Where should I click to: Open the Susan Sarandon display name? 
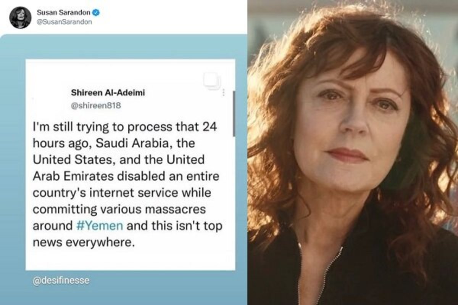tap(65, 13)
